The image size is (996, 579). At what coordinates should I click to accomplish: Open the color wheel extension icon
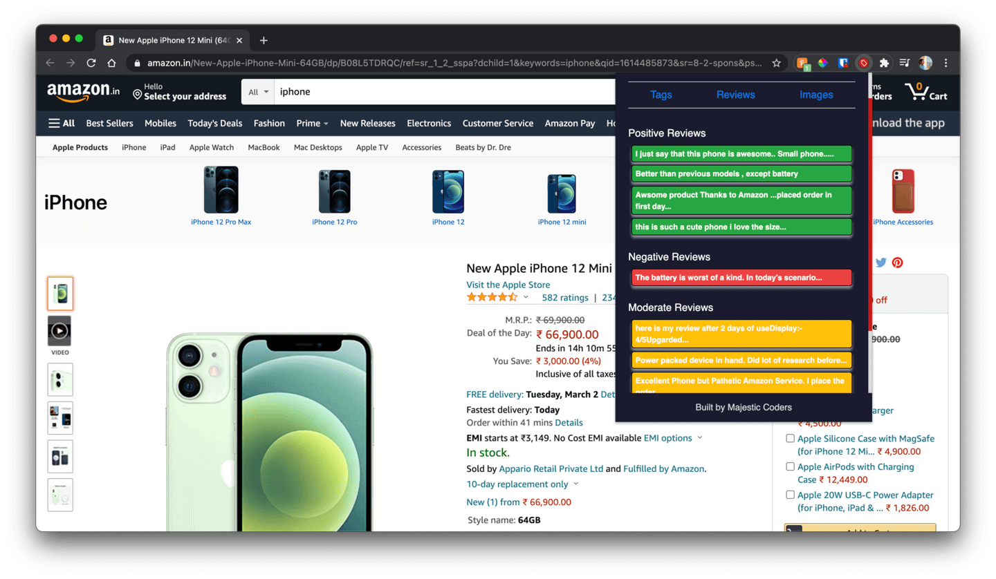point(823,63)
